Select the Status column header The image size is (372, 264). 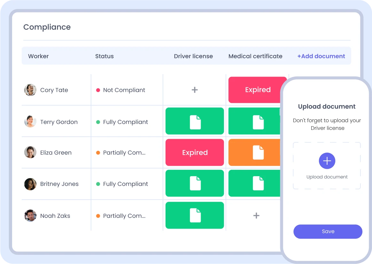click(x=105, y=56)
